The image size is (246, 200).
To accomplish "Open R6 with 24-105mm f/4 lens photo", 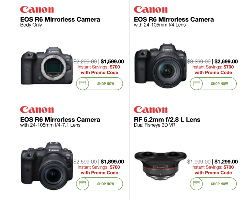I will tap(161, 65).
